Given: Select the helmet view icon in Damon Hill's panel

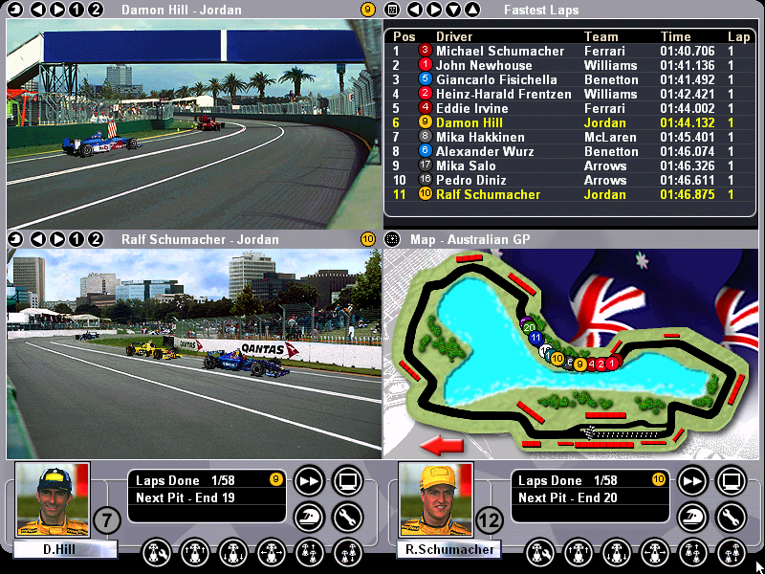Looking at the screenshot, I should coord(308,517).
